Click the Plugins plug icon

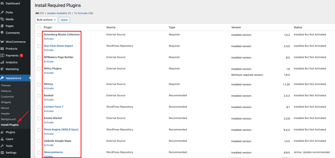[2, 132]
